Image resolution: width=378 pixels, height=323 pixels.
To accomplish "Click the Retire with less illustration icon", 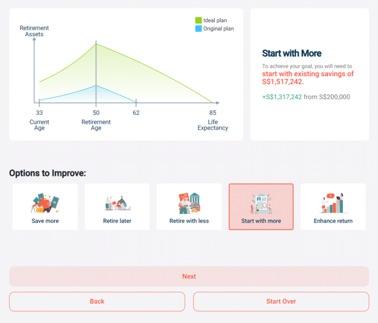I will (x=189, y=203).
